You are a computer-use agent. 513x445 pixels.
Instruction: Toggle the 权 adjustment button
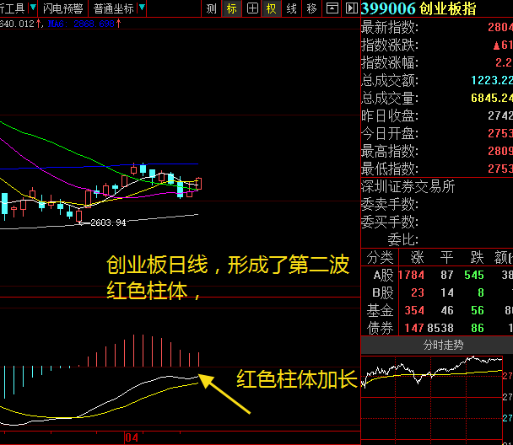(272, 8)
